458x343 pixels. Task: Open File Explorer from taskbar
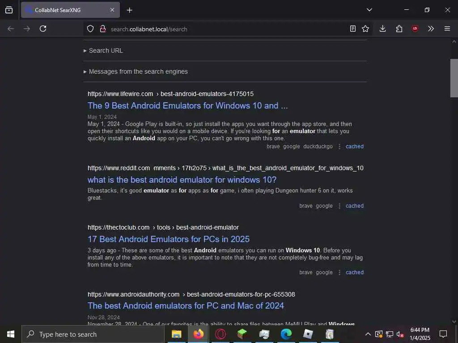click(x=176, y=334)
